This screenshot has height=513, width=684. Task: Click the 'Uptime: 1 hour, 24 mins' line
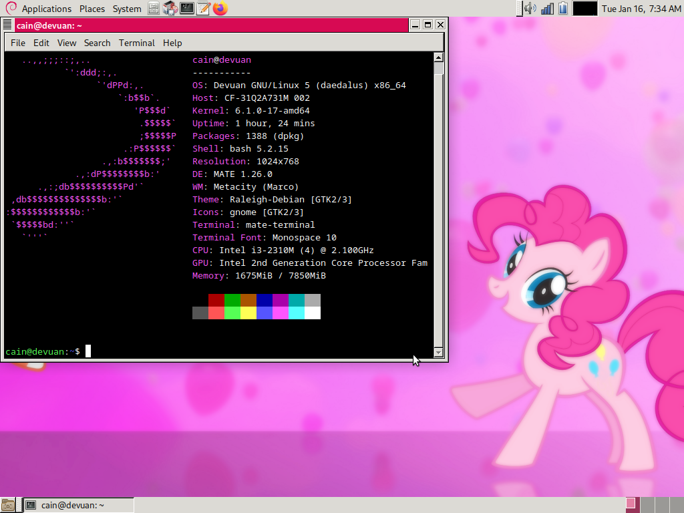(253, 123)
